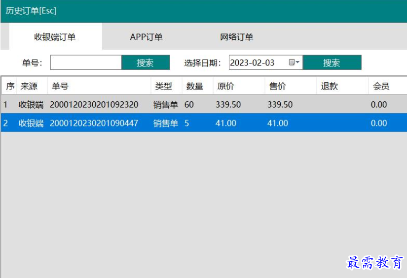Click 销售单 type in row 2

tap(166, 123)
